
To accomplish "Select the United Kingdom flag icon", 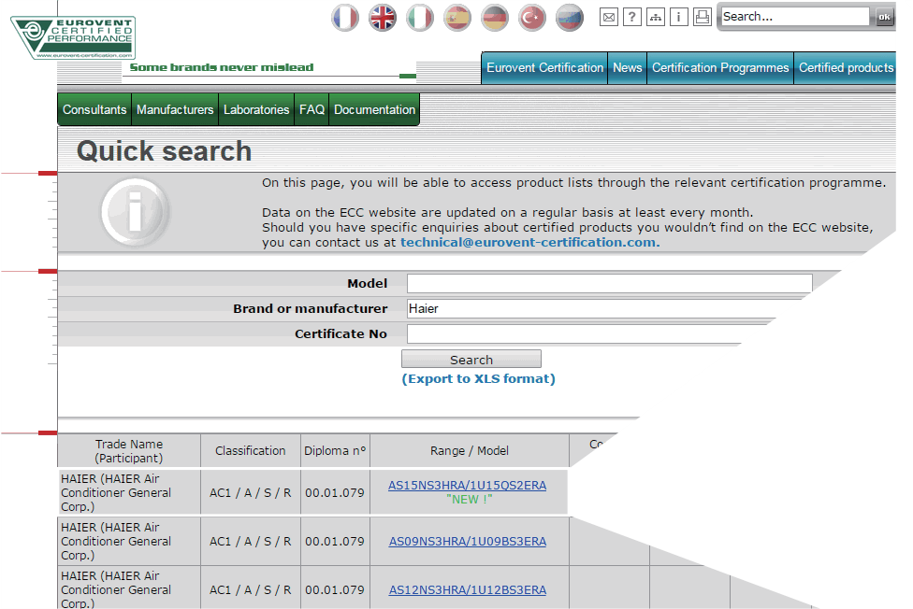I will click(x=383, y=18).
